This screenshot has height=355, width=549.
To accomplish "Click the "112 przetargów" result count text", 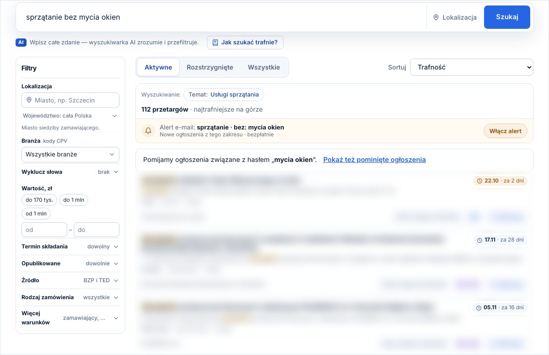I will (x=165, y=109).
